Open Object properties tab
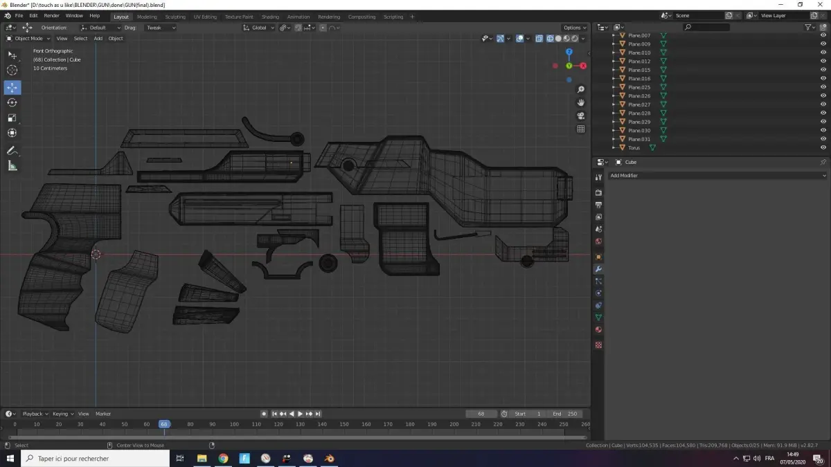This screenshot has height=467, width=831. pyautogui.click(x=599, y=257)
